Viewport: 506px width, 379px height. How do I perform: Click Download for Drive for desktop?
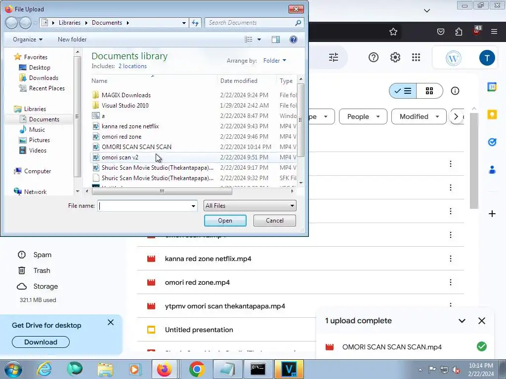click(x=41, y=342)
